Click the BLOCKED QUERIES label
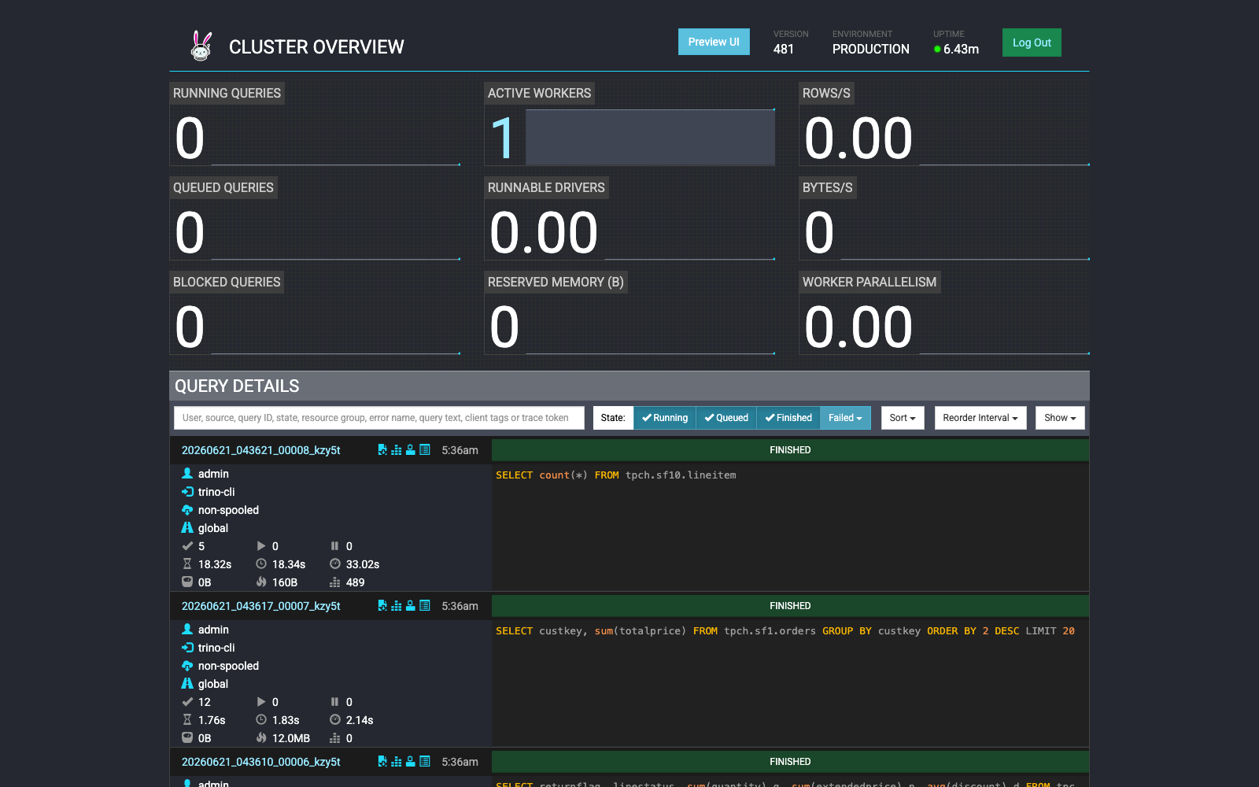This screenshot has width=1259, height=787. (227, 282)
